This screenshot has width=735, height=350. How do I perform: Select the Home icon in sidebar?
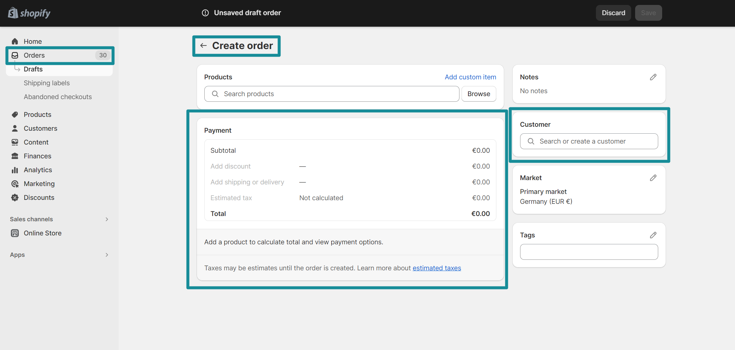pos(15,41)
